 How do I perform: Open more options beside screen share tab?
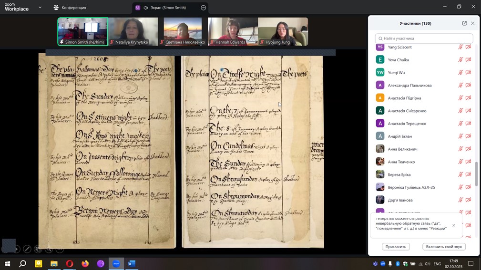click(x=204, y=8)
